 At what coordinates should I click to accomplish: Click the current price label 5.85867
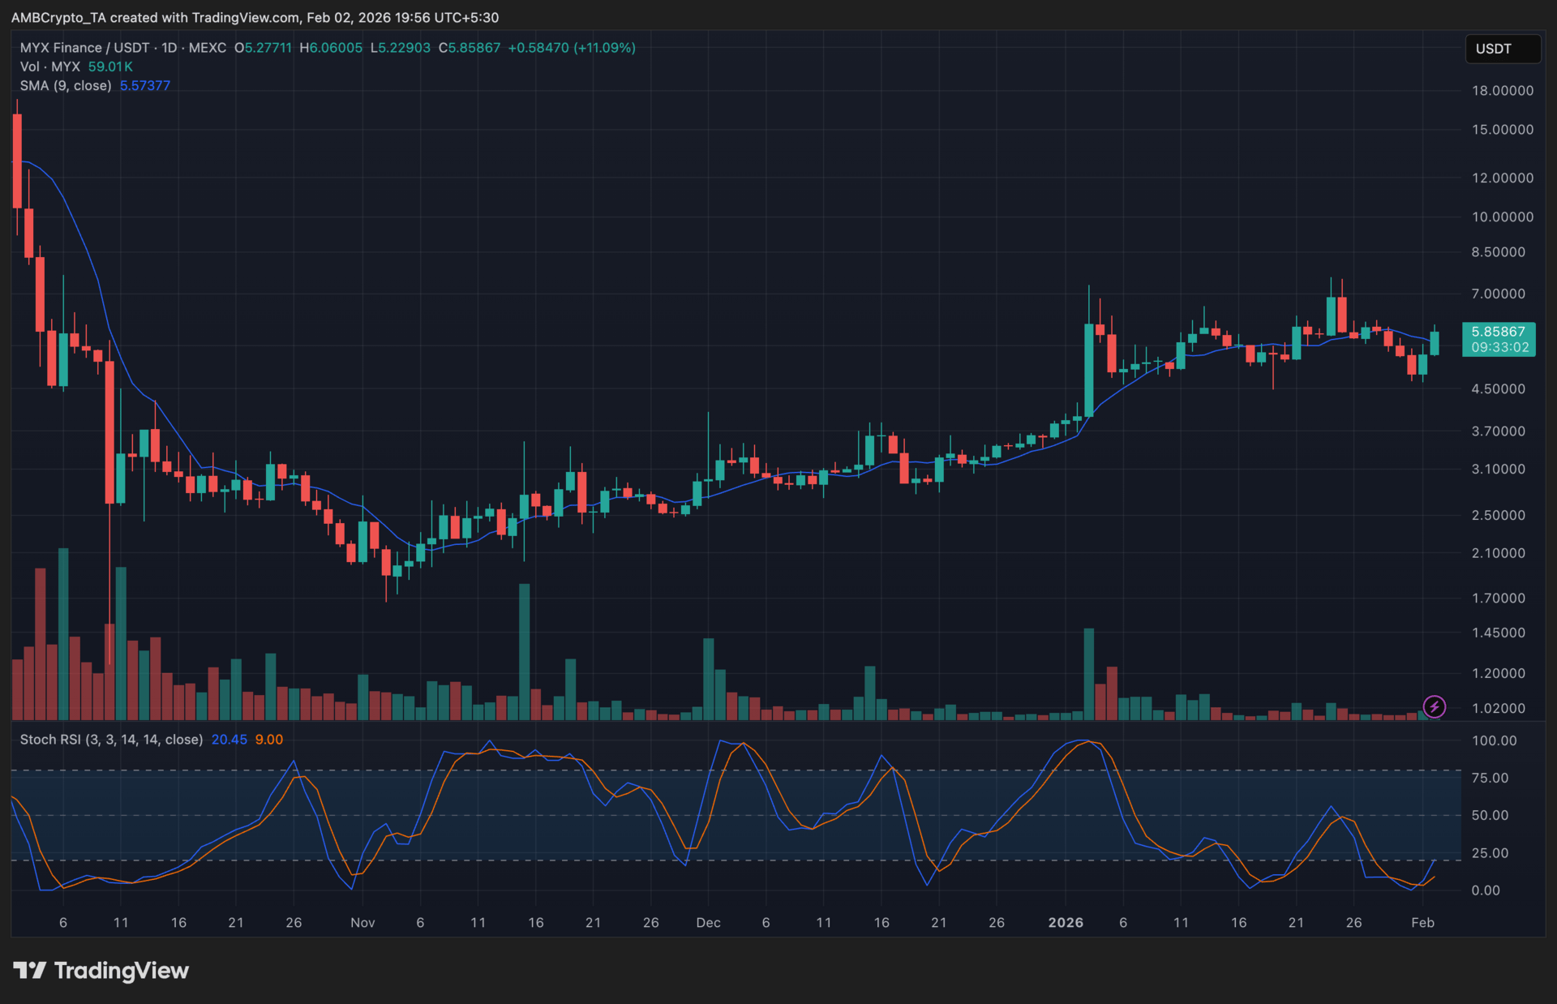[1498, 332]
